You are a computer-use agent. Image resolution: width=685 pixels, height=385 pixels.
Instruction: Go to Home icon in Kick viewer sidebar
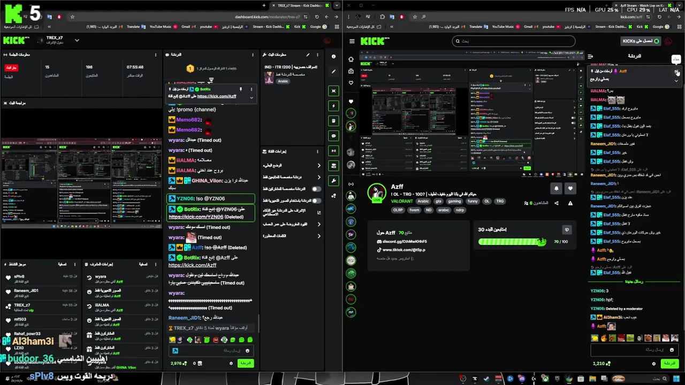tap(351, 59)
